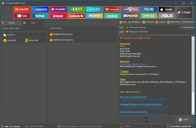This screenshot has height=128, width=196.
Task: Open the ADB toolbar option
Action: [123, 22]
